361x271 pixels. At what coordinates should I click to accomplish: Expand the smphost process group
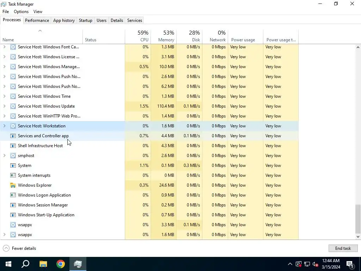click(x=4, y=156)
